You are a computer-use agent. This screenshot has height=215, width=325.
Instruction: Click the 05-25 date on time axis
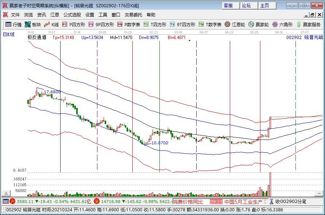click(254, 32)
